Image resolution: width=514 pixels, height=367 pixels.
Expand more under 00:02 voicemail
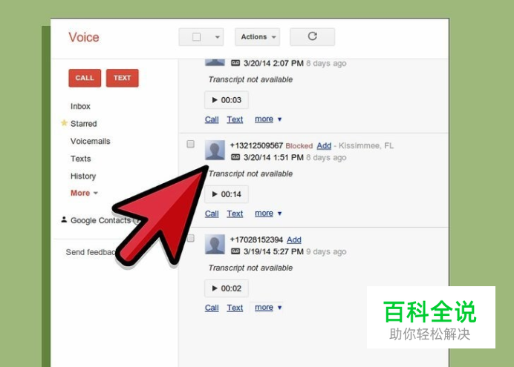click(x=268, y=308)
